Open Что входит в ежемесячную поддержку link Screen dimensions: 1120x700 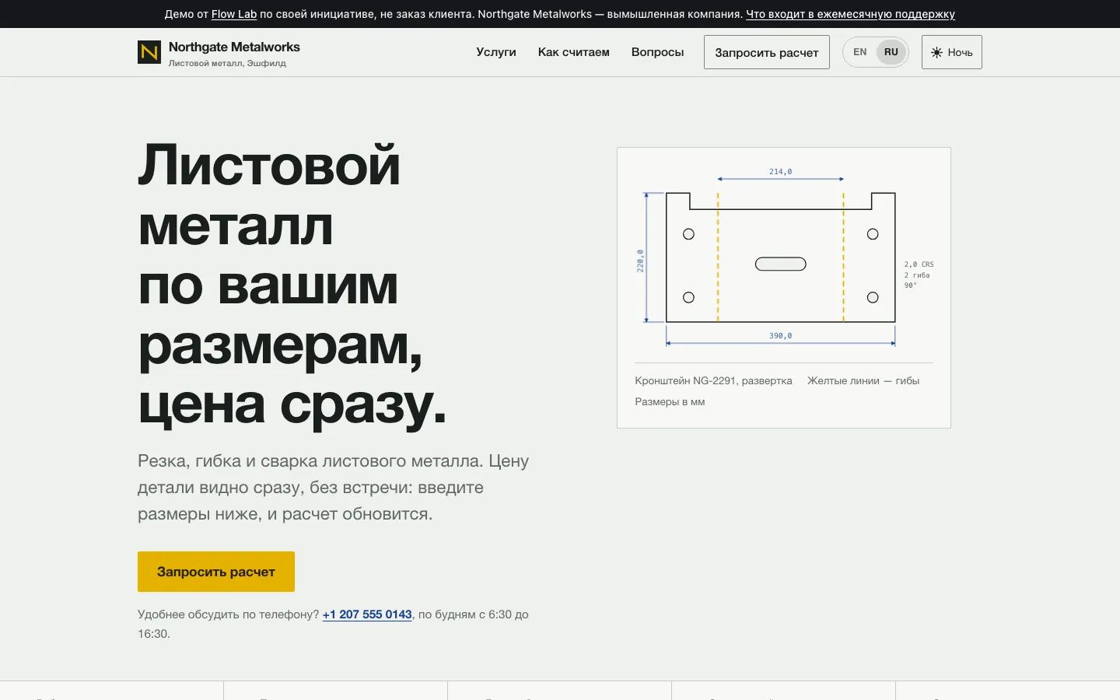[x=850, y=14]
